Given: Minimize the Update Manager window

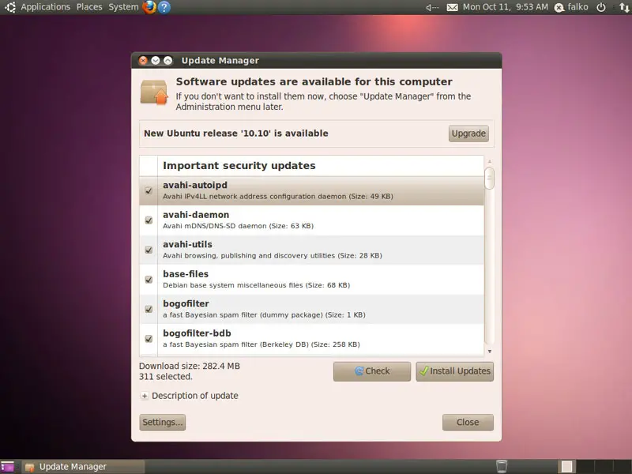Looking at the screenshot, I should (156, 61).
